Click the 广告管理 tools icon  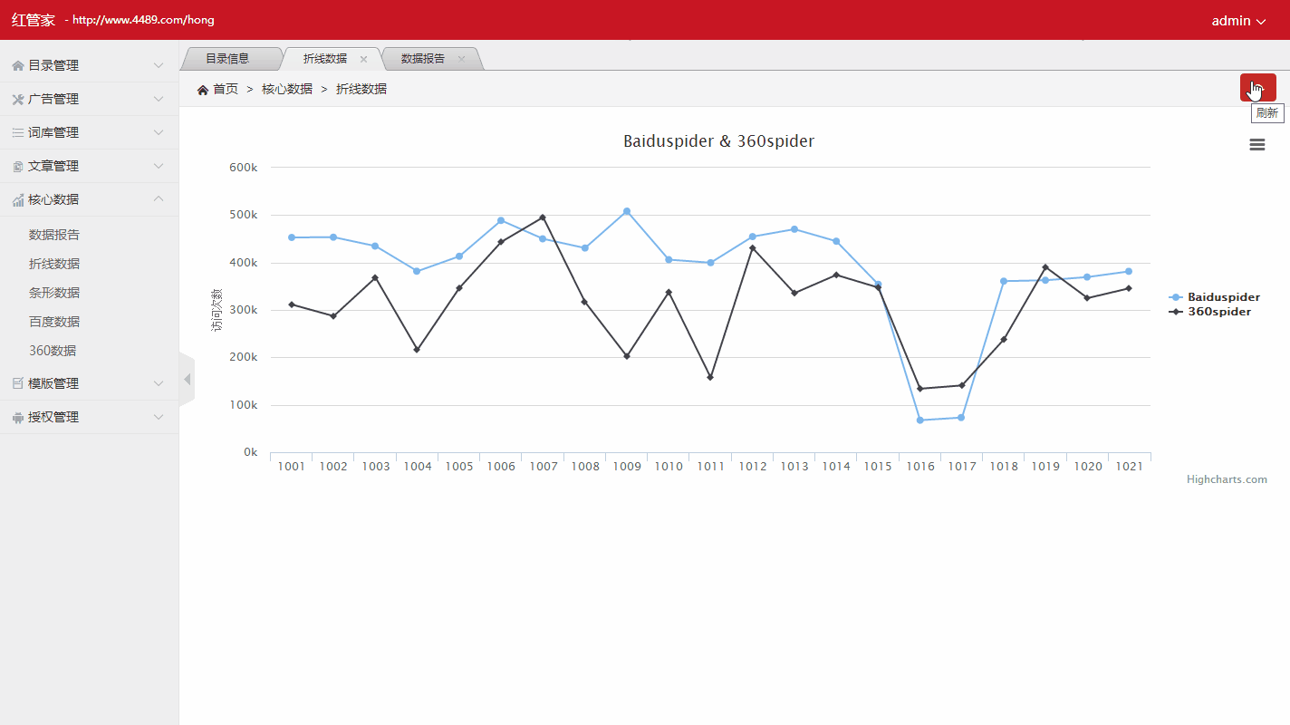[18, 100]
